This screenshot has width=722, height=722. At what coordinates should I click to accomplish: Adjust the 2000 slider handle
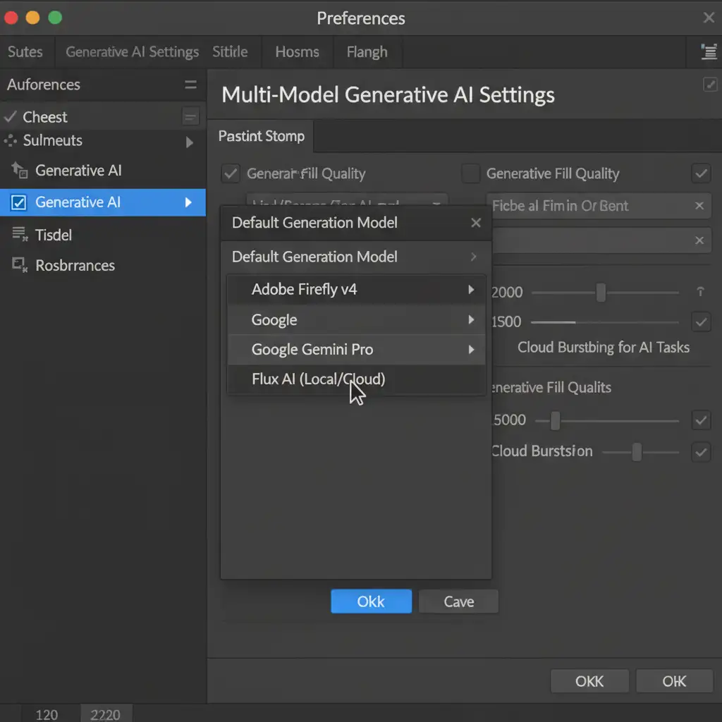[x=601, y=292]
